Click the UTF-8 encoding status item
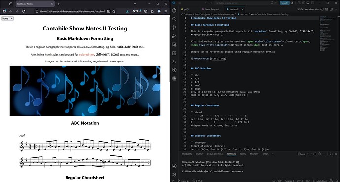340x182 pixels. (x=300, y=181)
